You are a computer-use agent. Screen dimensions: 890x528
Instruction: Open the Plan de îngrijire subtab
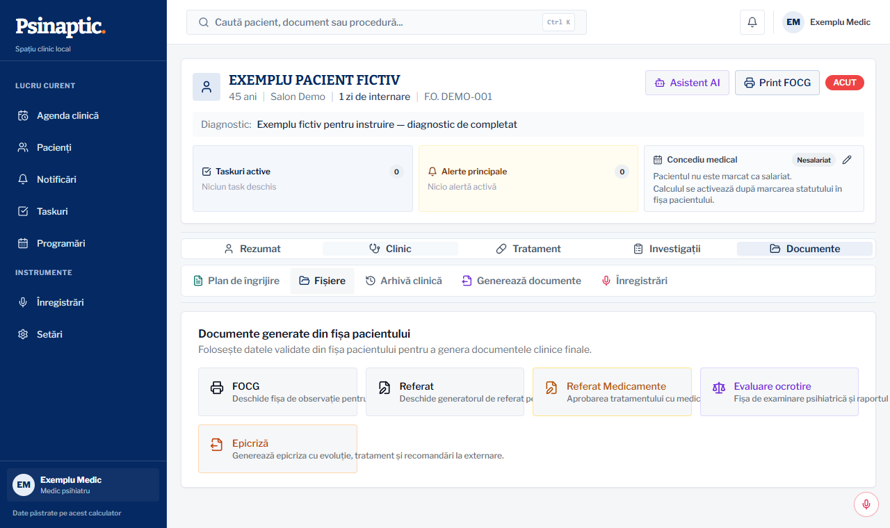236,281
